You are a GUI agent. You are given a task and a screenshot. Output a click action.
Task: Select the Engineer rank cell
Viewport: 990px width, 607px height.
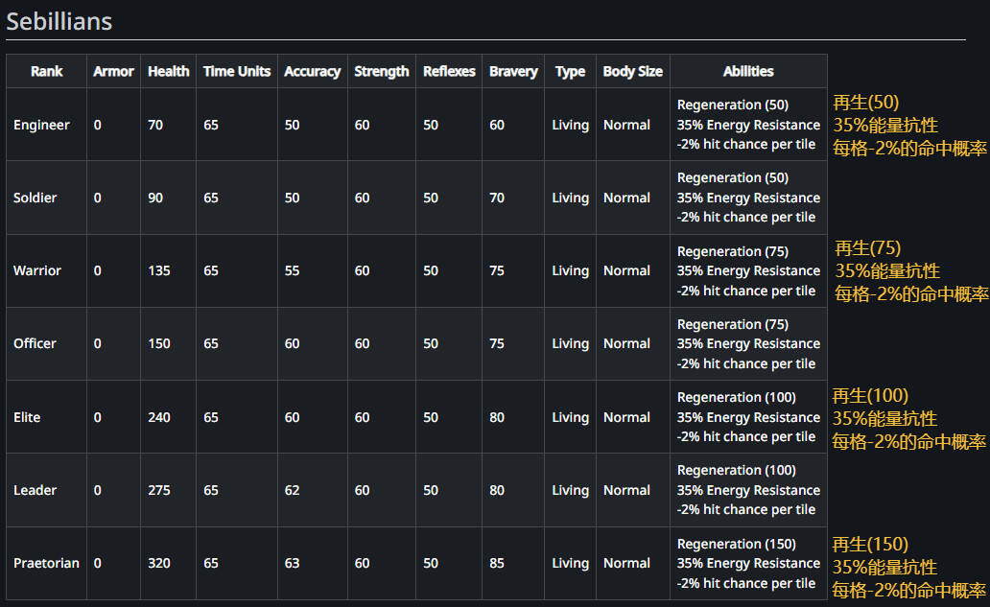pos(41,125)
